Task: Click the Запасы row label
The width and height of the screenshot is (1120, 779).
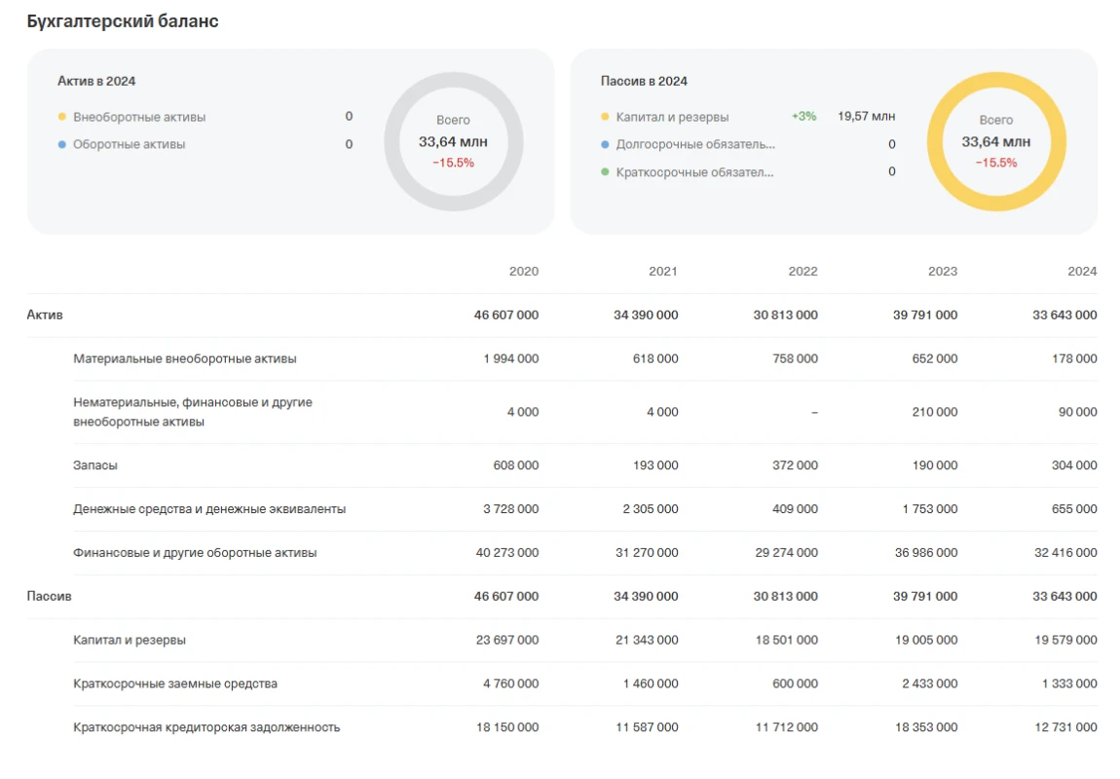Action: (x=95, y=465)
